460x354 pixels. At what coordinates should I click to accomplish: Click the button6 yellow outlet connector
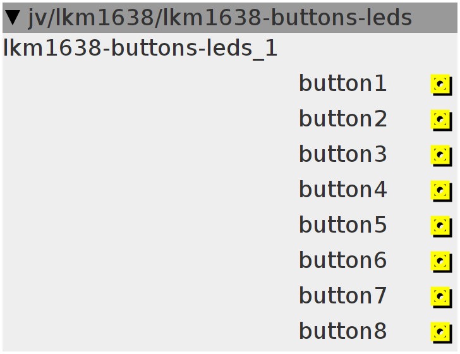pyautogui.click(x=441, y=262)
